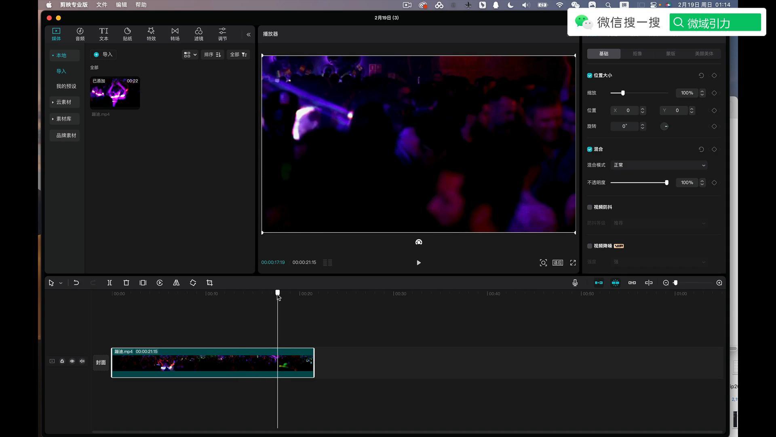Image resolution: width=776 pixels, height=437 pixels.
Task: Click the 导入 import button with plus icon
Action: [x=103, y=55]
